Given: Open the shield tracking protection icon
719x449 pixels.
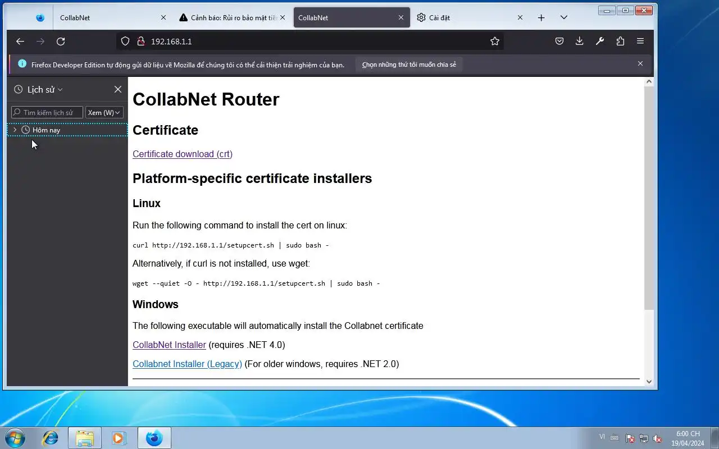Looking at the screenshot, I should pyautogui.click(x=125, y=41).
